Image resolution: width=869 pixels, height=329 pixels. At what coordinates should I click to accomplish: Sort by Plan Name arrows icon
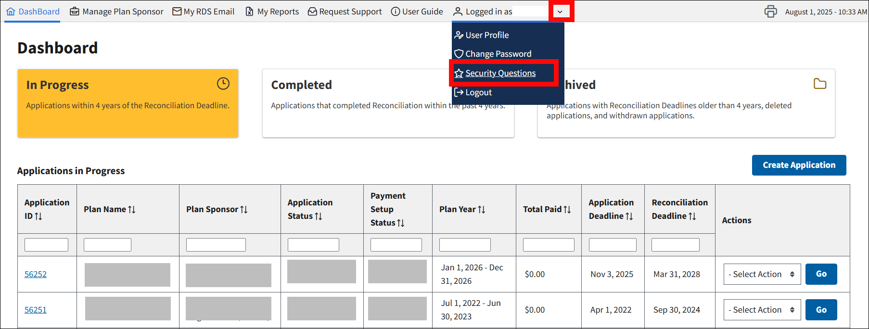(x=132, y=210)
